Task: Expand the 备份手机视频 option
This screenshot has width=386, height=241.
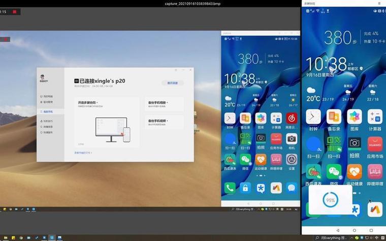Action: [x=158, y=121]
